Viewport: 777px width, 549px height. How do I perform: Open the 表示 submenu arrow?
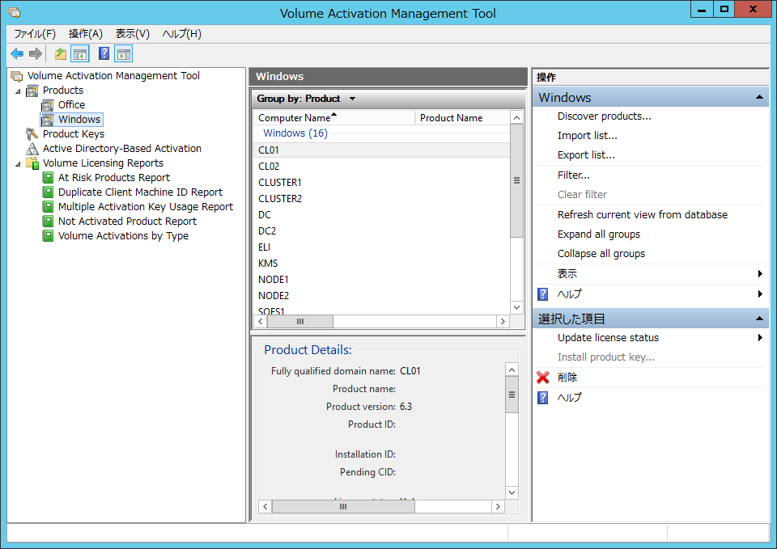click(x=760, y=274)
